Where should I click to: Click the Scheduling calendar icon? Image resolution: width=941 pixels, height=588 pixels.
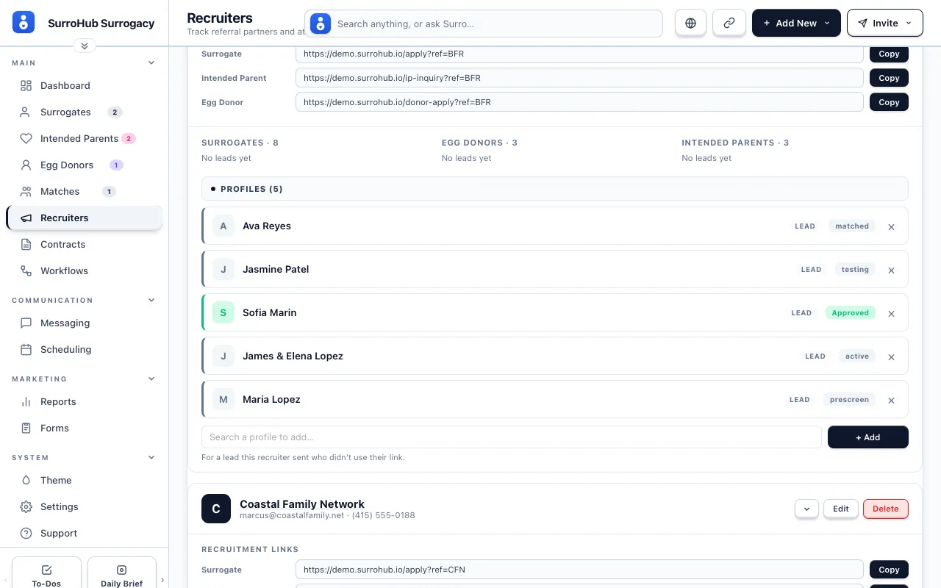tap(26, 350)
